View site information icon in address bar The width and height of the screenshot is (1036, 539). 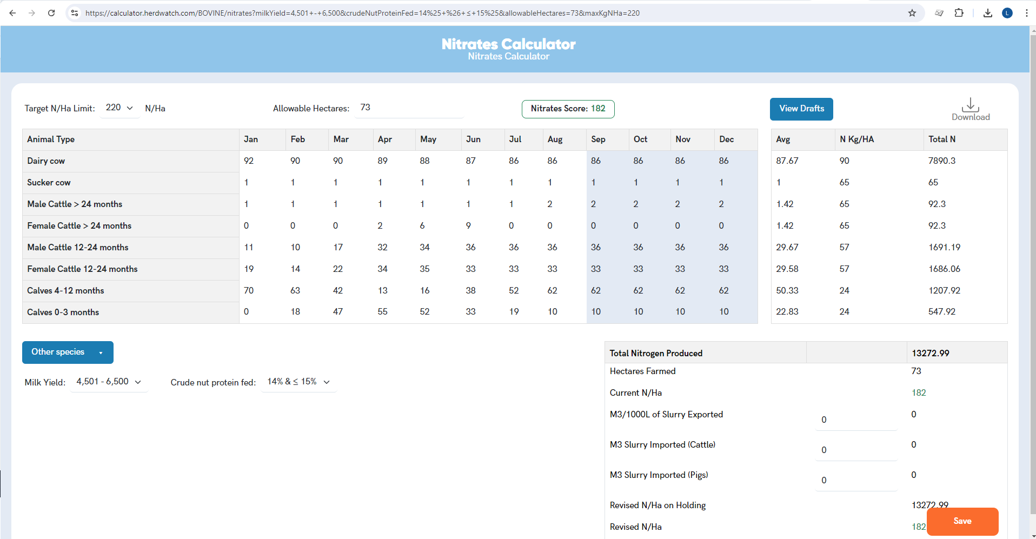(75, 13)
